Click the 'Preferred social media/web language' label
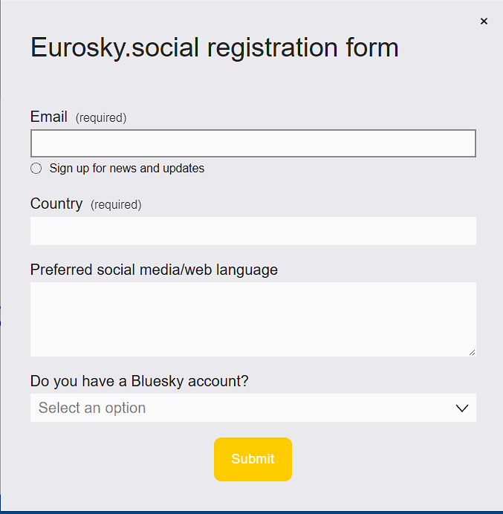Screen dimensions: 503x514 pos(154,270)
